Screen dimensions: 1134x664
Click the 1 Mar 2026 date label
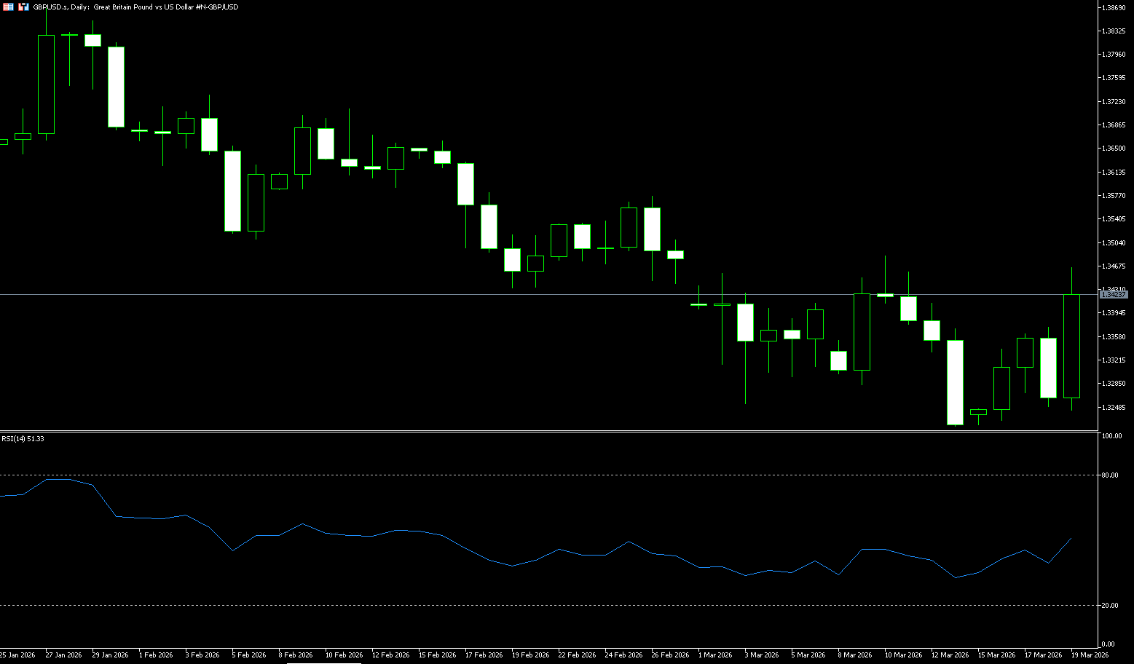pos(714,655)
